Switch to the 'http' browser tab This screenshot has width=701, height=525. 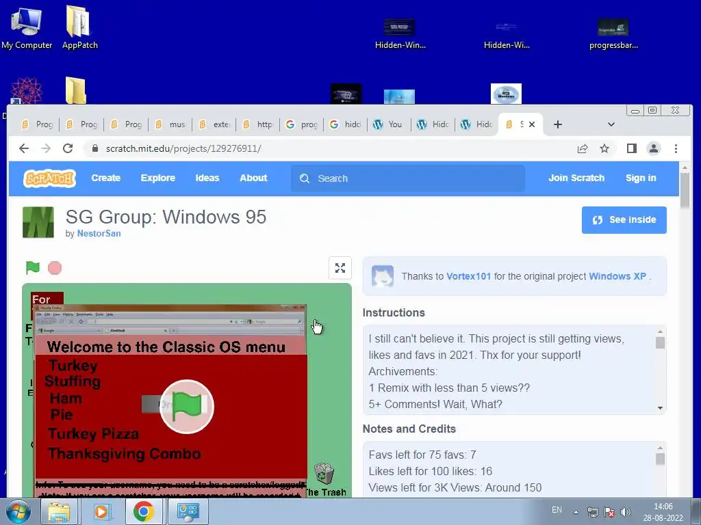[258, 124]
